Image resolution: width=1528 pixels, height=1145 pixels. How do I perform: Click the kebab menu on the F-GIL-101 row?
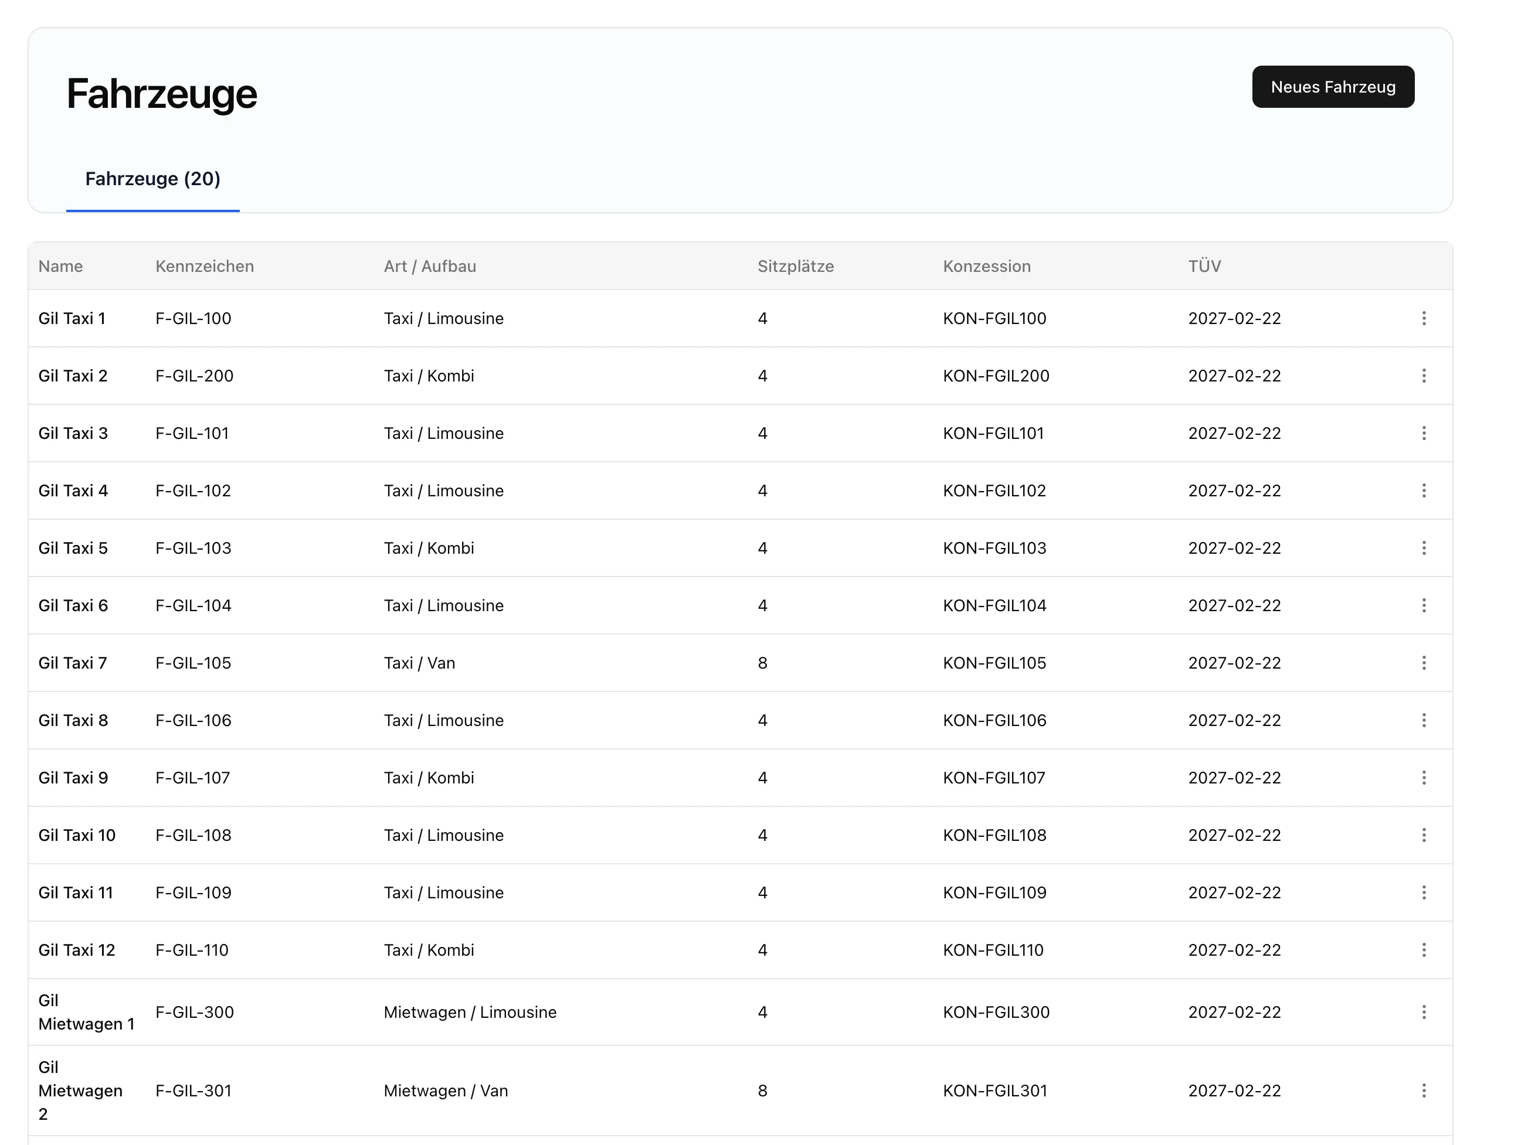1424,432
